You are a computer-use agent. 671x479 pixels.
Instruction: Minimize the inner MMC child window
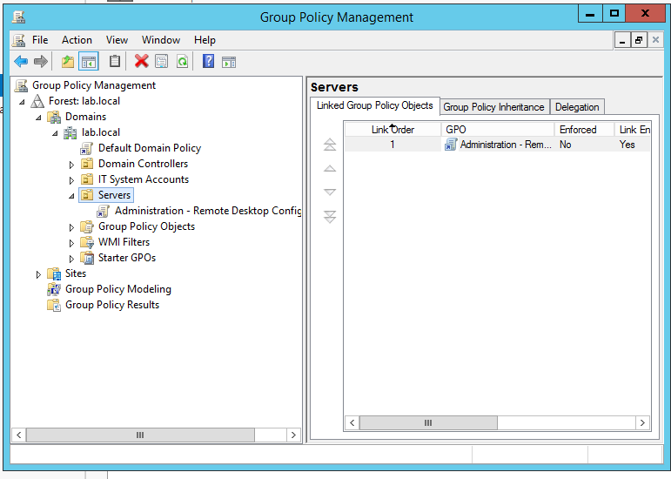[x=622, y=41]
